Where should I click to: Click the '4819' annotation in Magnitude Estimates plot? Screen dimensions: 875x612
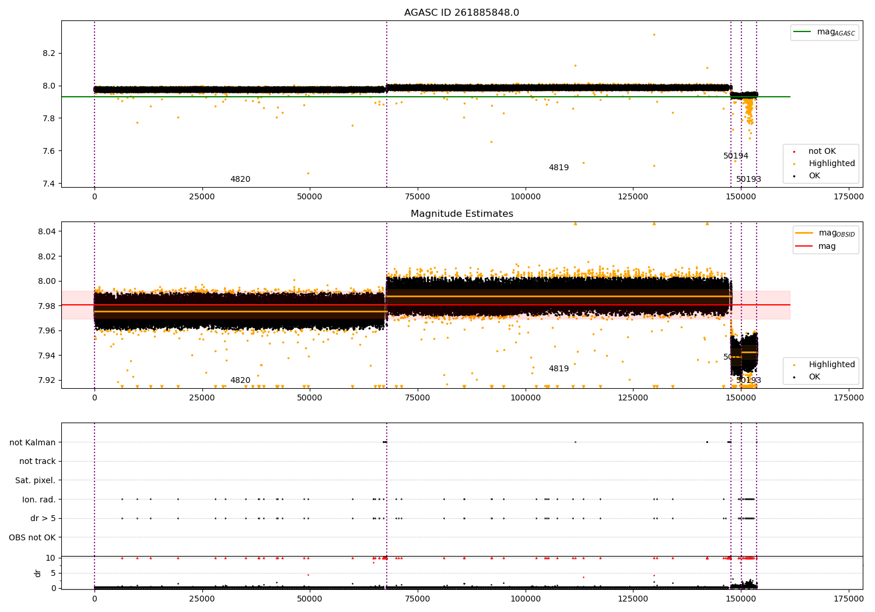tap(559, 369)
